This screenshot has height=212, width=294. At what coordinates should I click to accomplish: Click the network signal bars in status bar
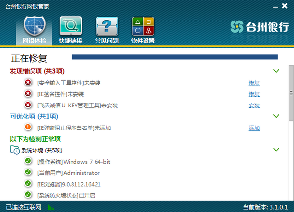[x=51, y=207]
